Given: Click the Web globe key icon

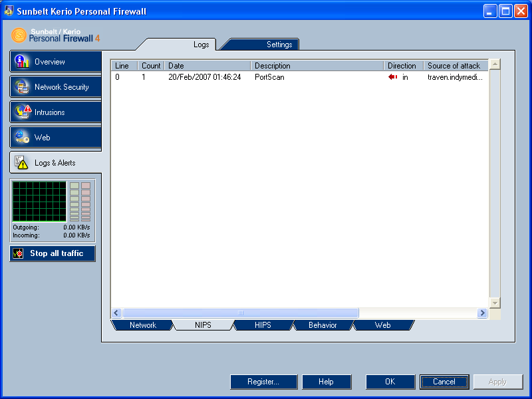Looking at the screenshot, I should pyautogui.click(x=23, y=138).
